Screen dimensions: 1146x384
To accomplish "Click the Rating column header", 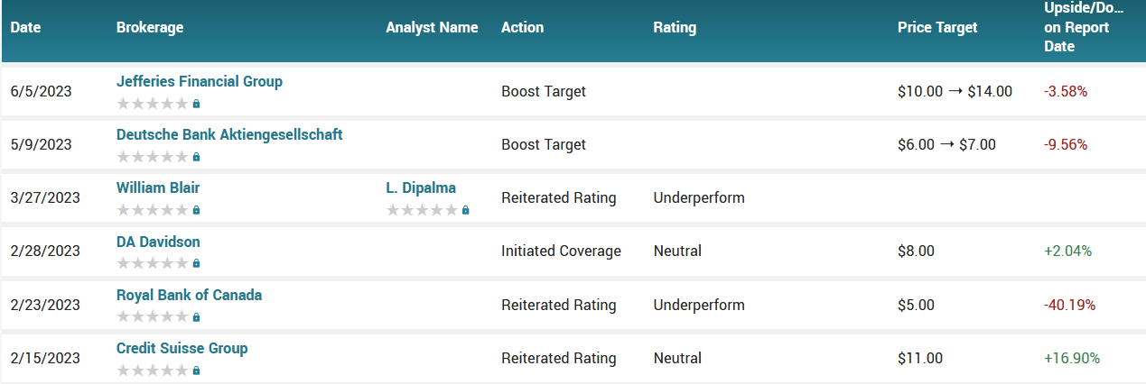I will pos(675,27).
